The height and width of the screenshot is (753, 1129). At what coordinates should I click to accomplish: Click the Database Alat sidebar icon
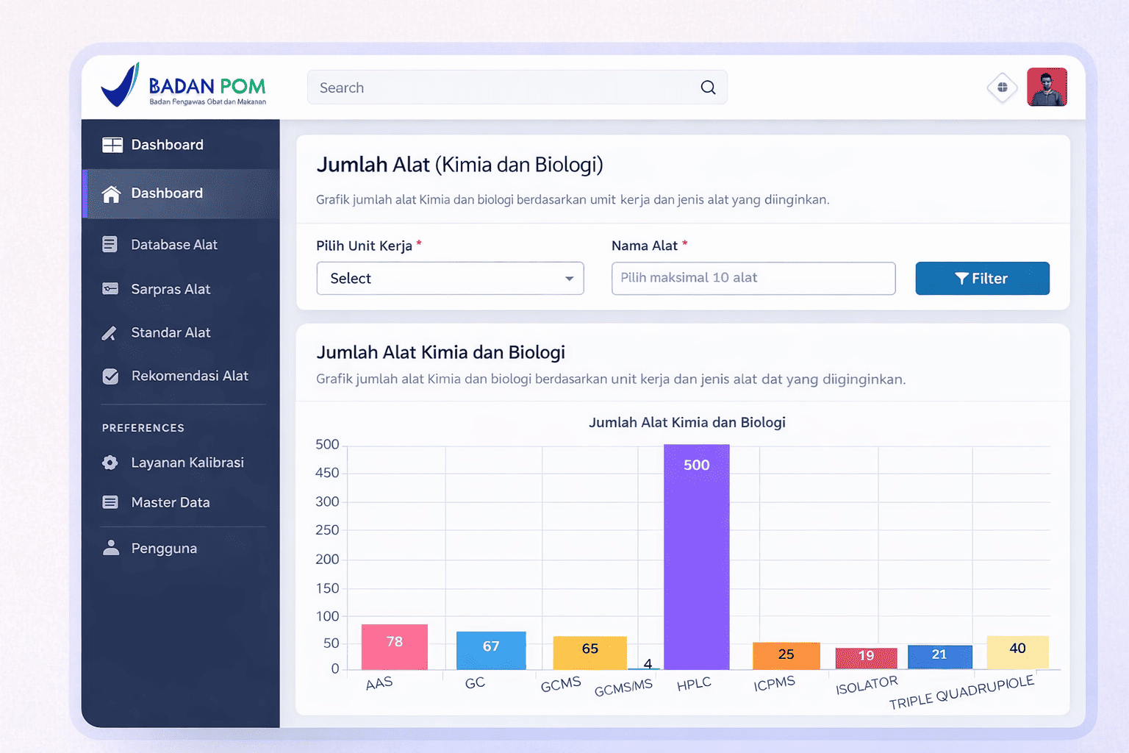pos(110,244)
